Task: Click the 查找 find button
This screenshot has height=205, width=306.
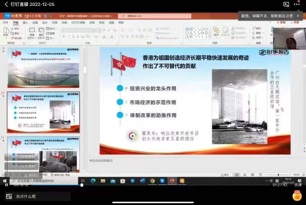Action: coord(257,28)
